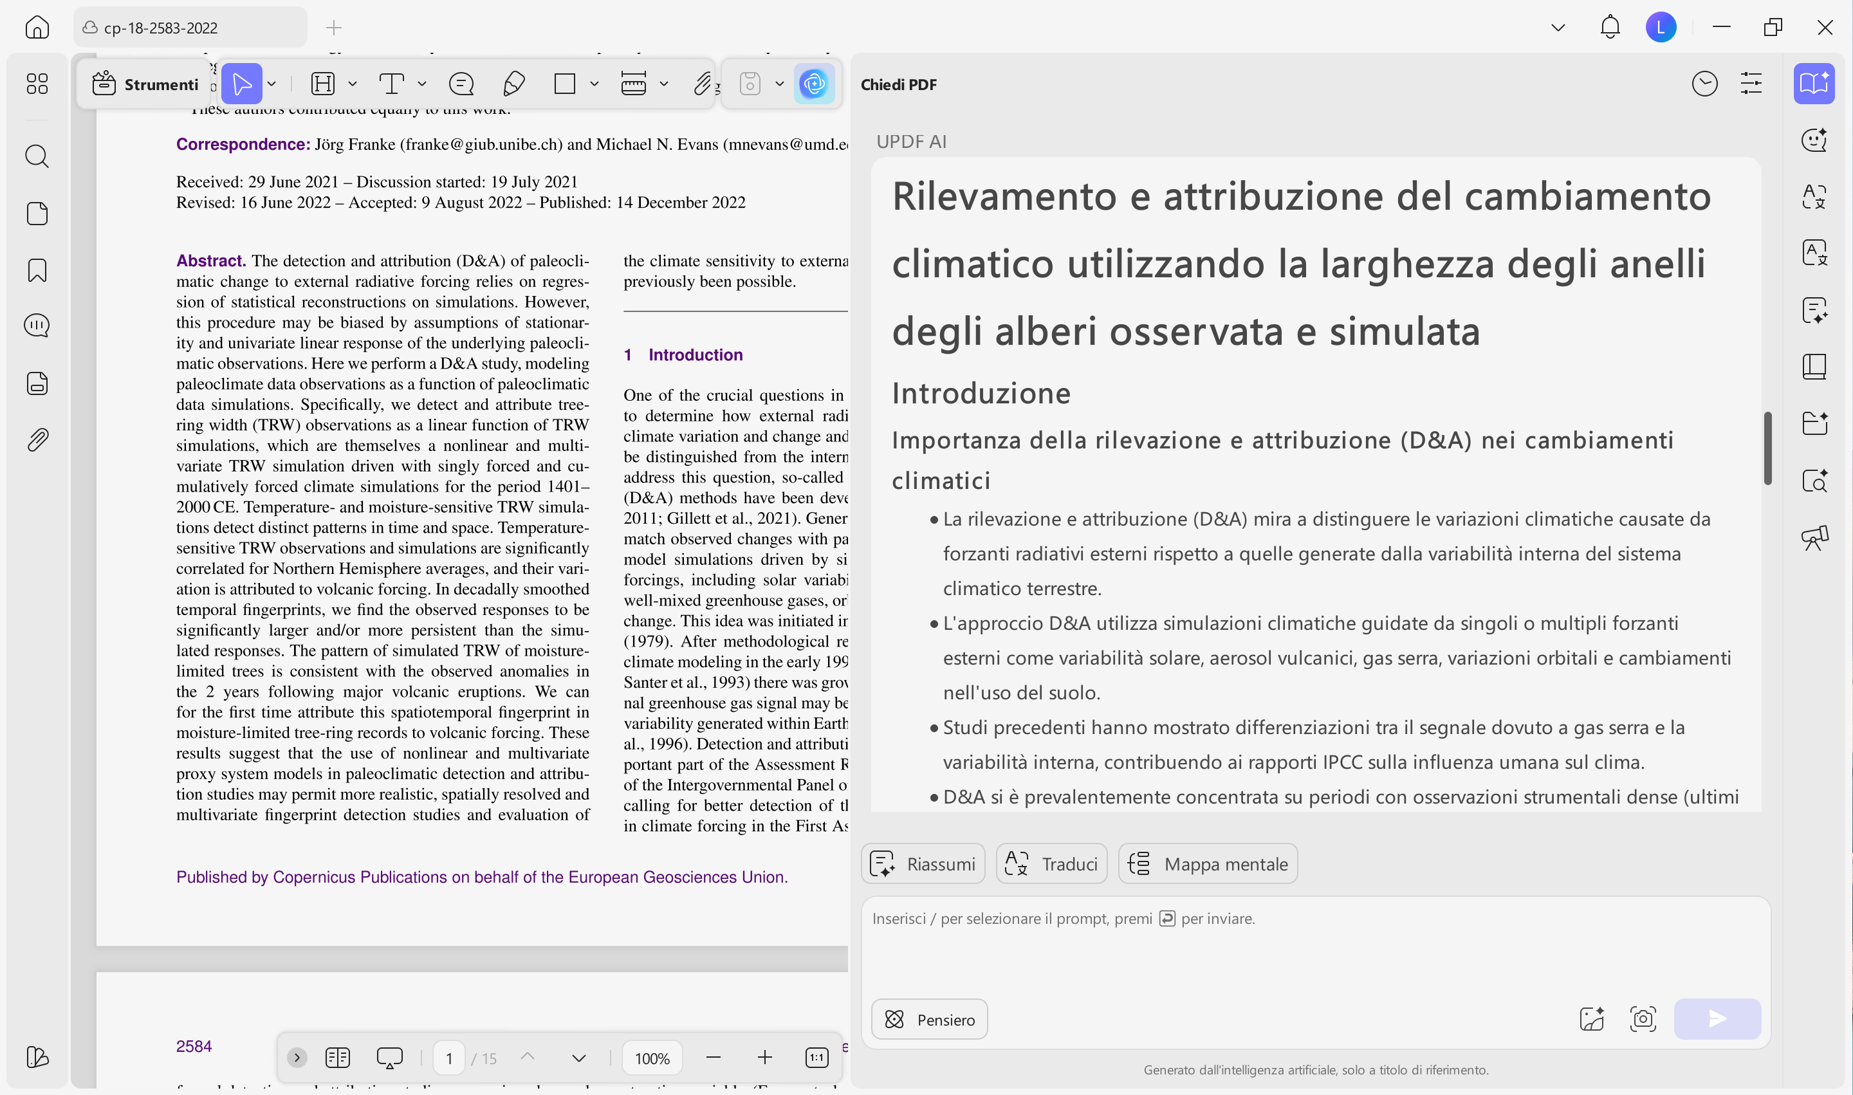Open the pages panel in left sidebar
The width and height of the screenshot is (1853, 1095).
click(x=37, y=214)
